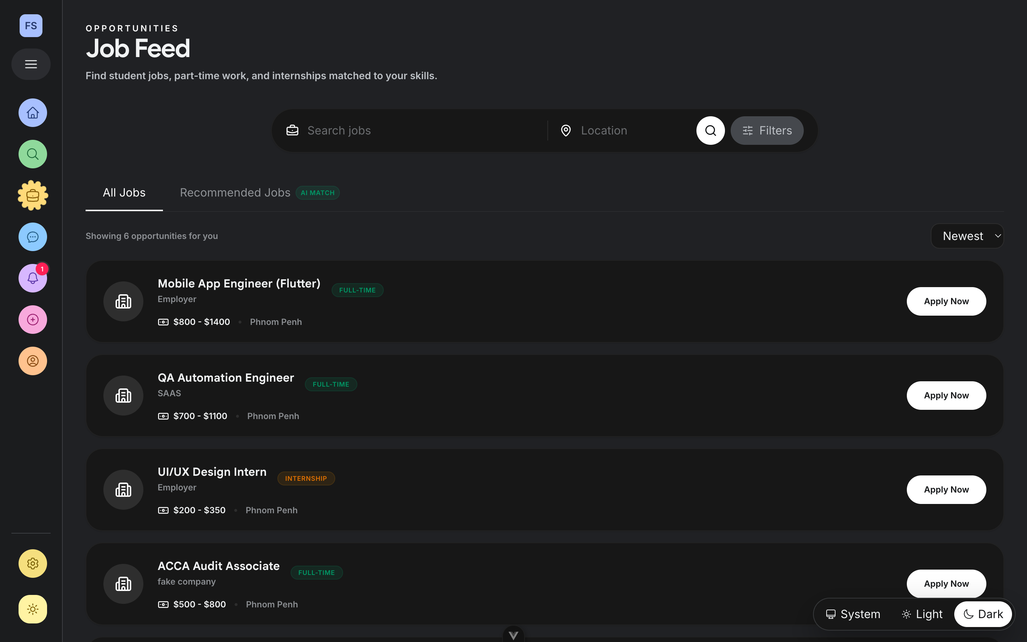The width and height of the screenshot is (1027, 642).
Task: Click FULL-TIME badge on QA Automation Engineer
Action: pyautogui.click(x=331, y=385)
